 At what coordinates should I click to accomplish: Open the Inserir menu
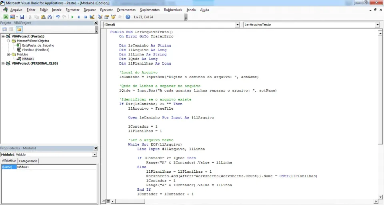click(56, 10)
